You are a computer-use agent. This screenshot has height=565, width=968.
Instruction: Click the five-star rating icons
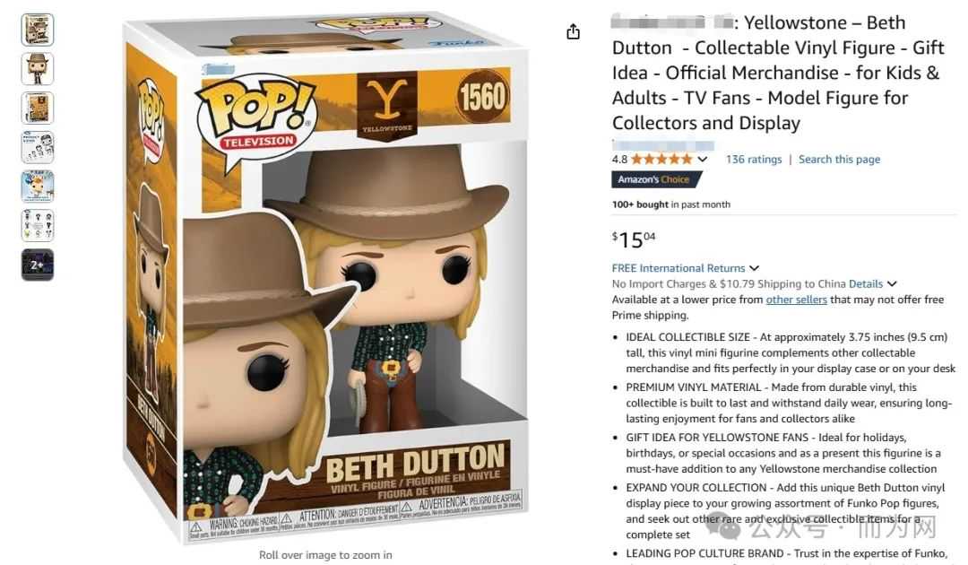pos(661,160)
